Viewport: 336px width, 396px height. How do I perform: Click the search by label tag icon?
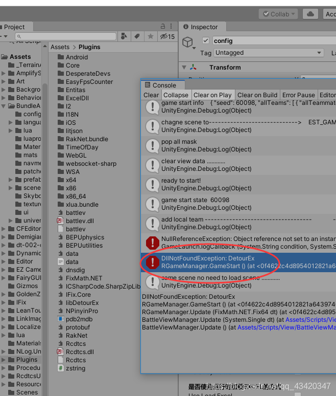137,36
